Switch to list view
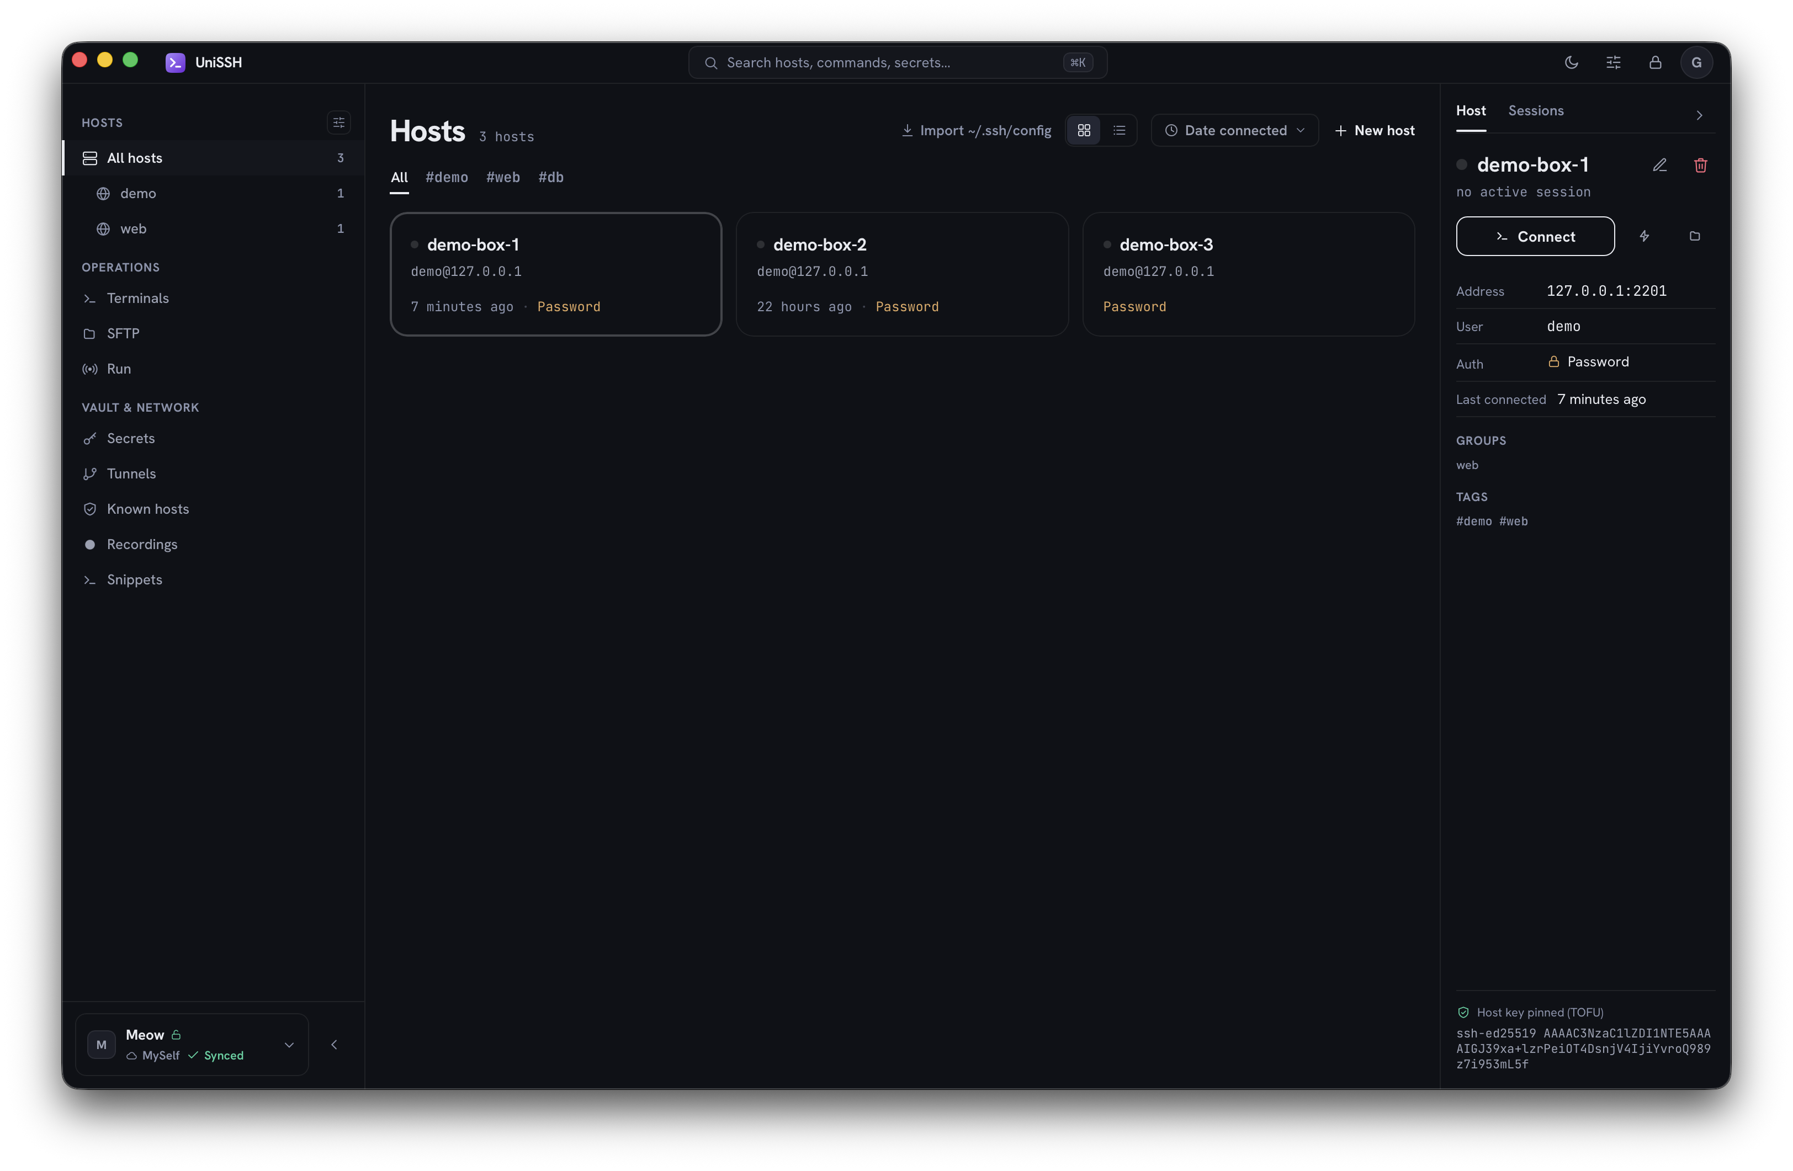Viewport: 1793px width, 1171px height. (x=1120, y=130)
